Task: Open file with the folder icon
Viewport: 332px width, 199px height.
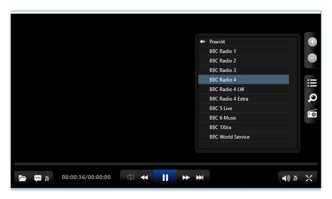Action: point(22,178)
